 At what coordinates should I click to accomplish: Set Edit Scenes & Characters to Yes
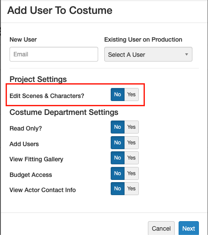[131, 95]
